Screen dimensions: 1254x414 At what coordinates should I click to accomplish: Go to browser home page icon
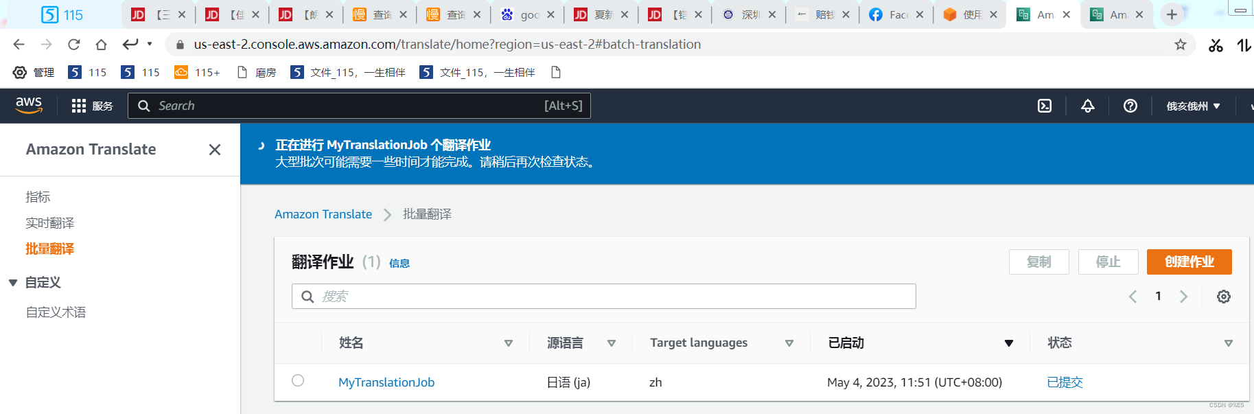pos(101,45)
